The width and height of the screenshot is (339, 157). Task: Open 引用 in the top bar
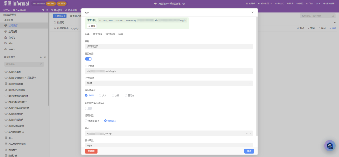click(x=290, y=4)
